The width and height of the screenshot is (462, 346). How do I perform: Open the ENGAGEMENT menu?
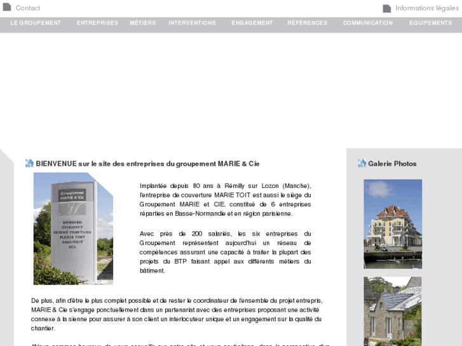coord(252,23)
